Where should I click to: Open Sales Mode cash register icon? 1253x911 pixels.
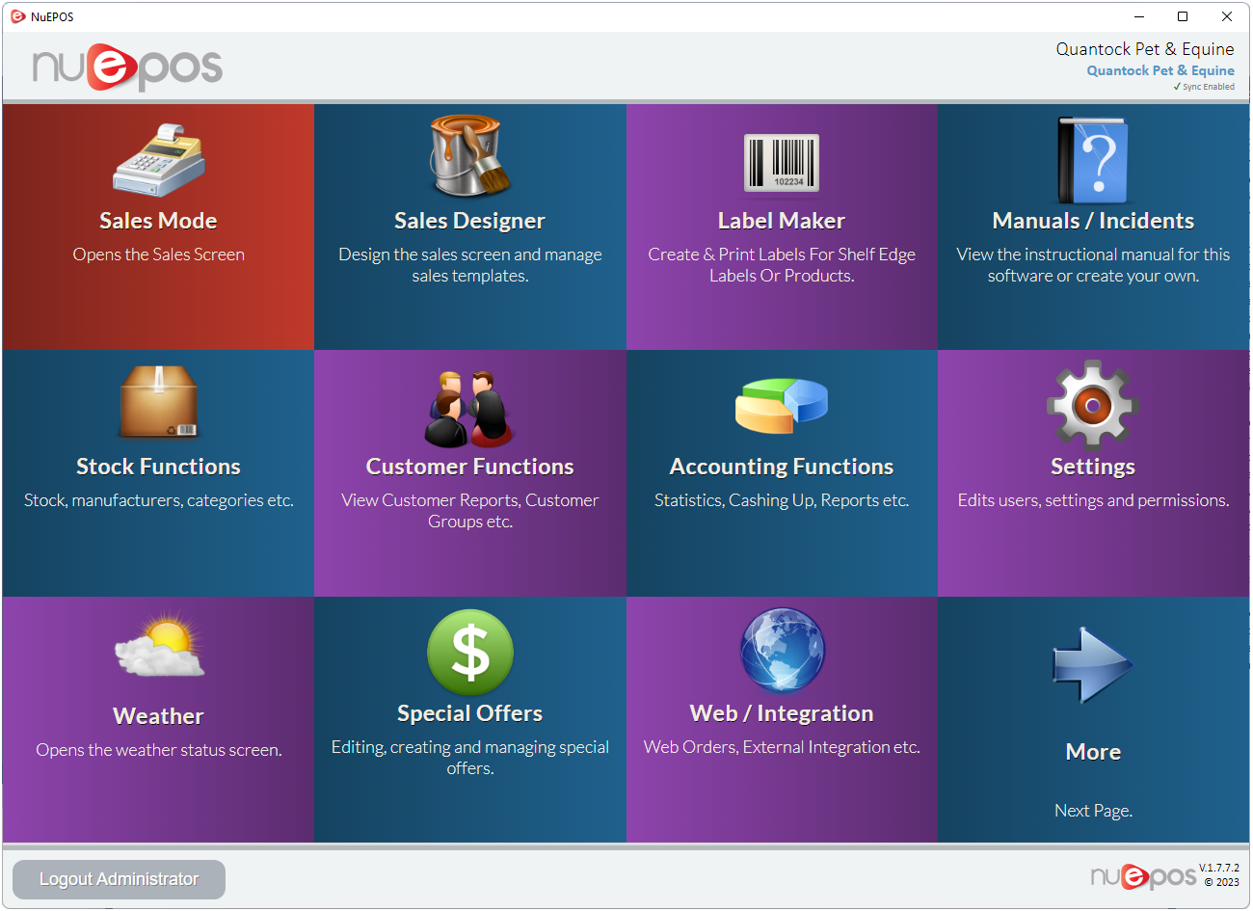point(159,161)
